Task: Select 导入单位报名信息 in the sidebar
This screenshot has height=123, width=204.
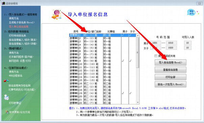Action: click(19, 27)
